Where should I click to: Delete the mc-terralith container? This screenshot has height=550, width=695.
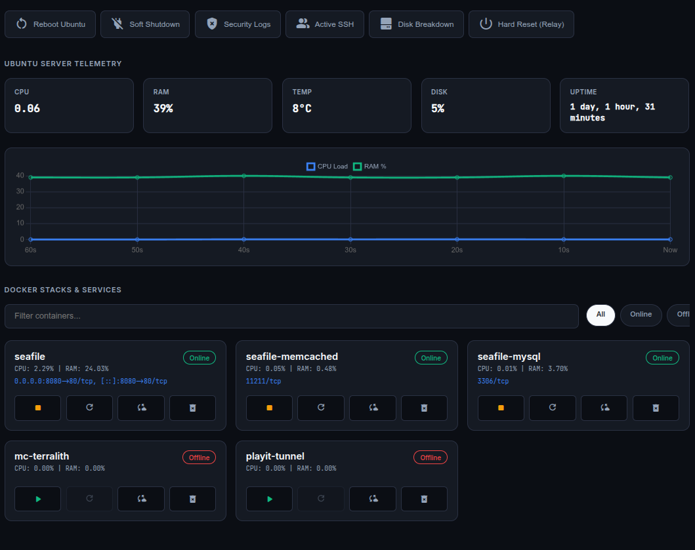tap(192, 499)
